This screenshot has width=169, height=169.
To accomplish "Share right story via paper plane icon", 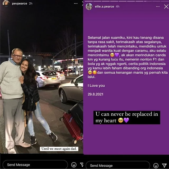I will point(164,166).
